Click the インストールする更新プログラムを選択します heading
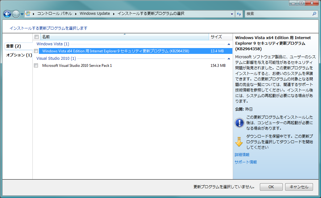The width and height of the screenshot is (321, 198). tap(48, 28)
